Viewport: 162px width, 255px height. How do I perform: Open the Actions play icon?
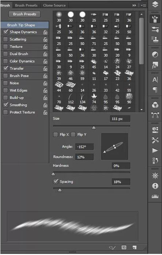pyautogui.click(x=155, y=150)
